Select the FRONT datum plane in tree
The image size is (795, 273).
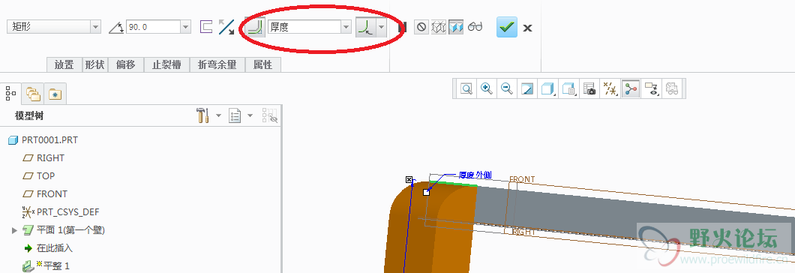[44, 193]
